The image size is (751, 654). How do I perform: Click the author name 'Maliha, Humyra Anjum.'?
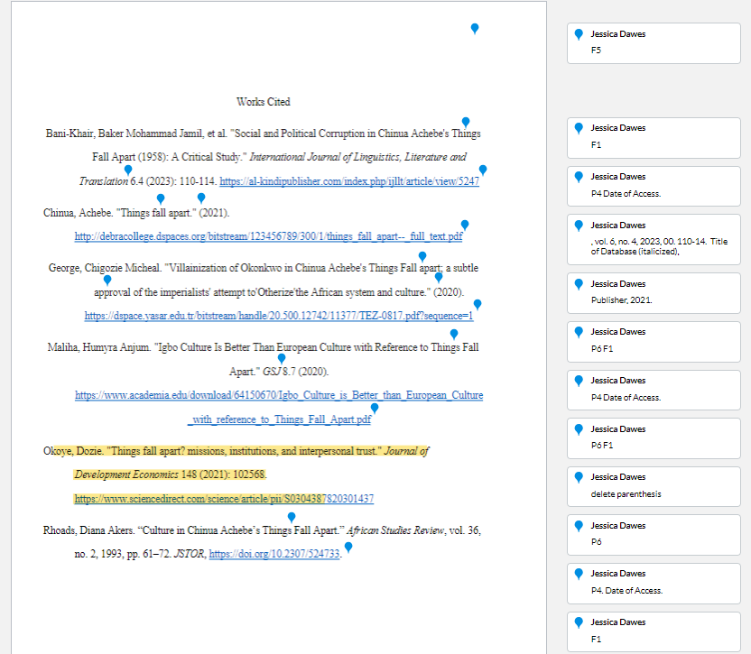[99, 347]
